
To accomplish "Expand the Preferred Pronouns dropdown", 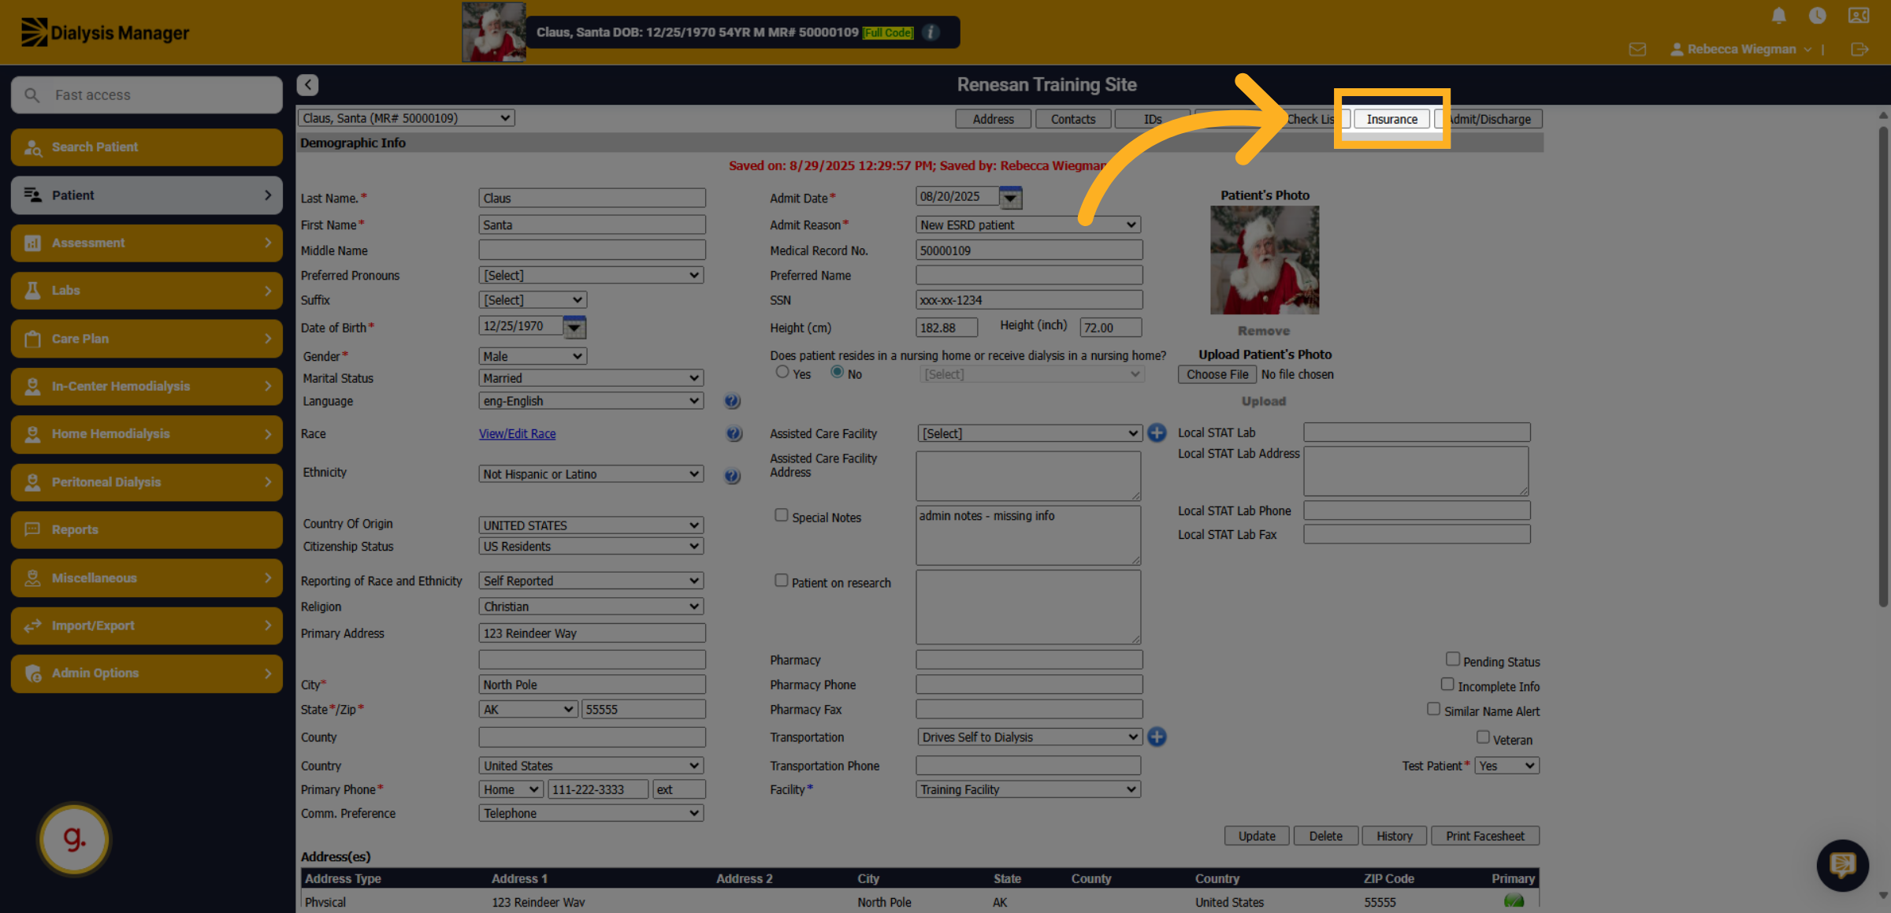I will pyautogui.click(x=591, y=276).
